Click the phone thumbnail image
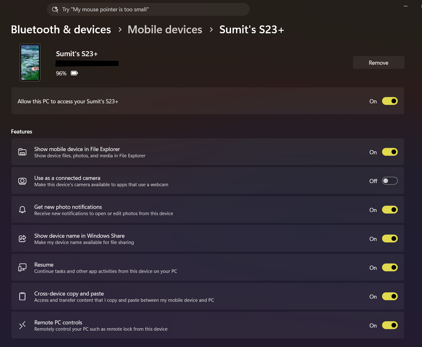The height and width of the screenshot is (347, 422). [30, 62]
